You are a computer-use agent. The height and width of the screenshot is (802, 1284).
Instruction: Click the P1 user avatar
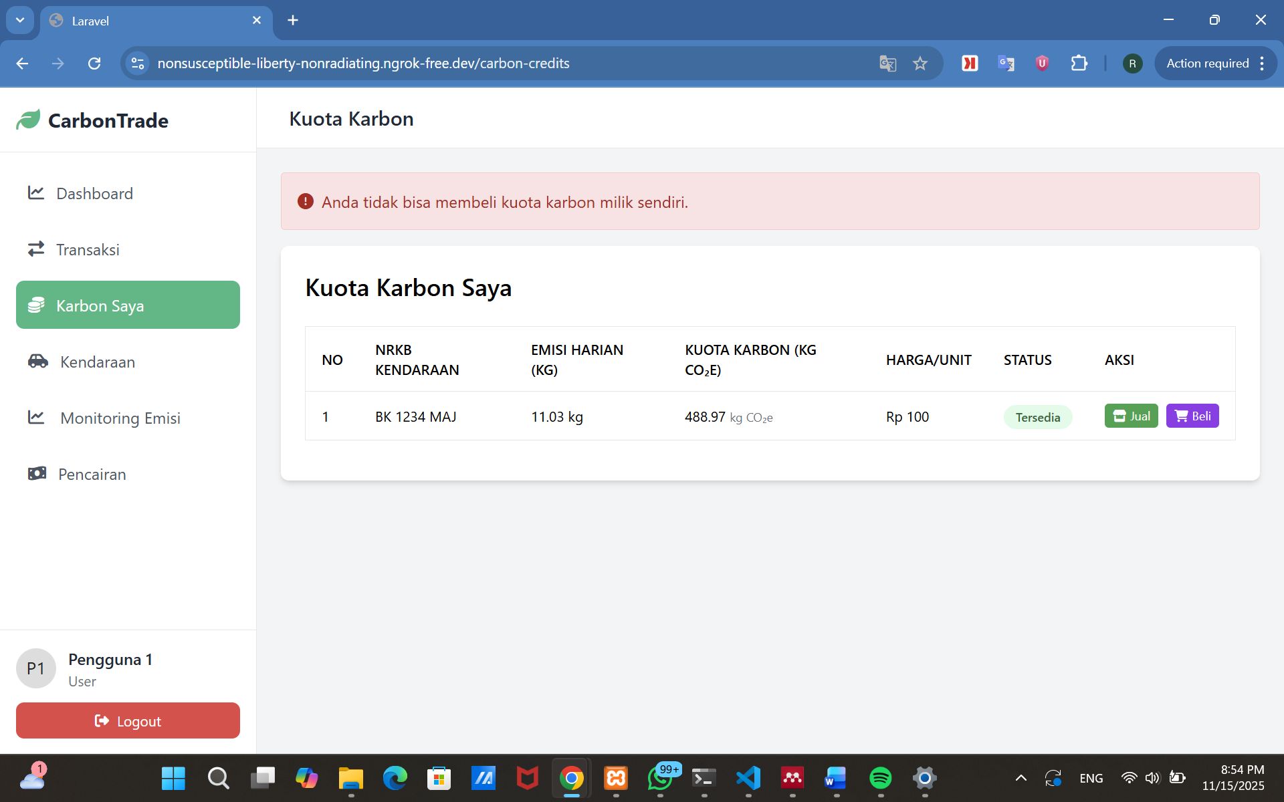(36, 668)
